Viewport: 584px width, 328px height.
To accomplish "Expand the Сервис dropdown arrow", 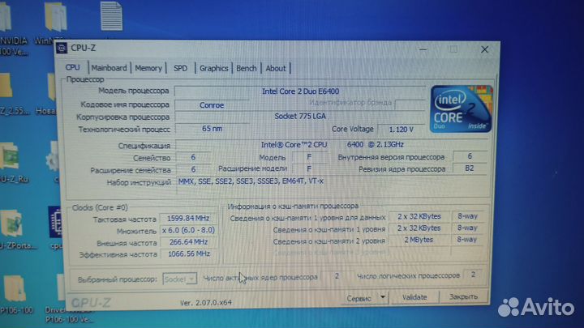I will coord(383,297).
